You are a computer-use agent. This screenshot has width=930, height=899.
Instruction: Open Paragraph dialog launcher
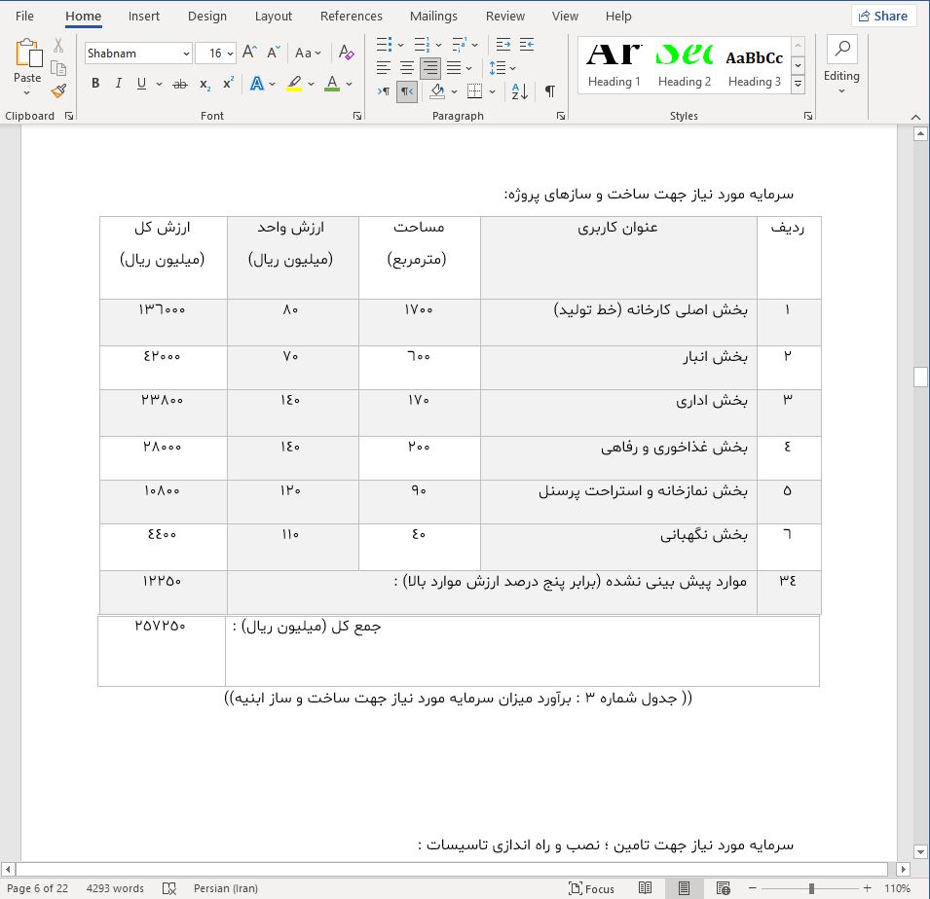pyautogui.click(x=561, y=116)
